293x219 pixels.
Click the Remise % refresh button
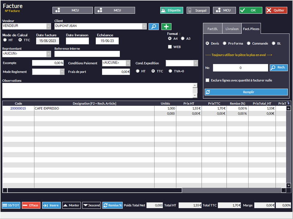112,205
